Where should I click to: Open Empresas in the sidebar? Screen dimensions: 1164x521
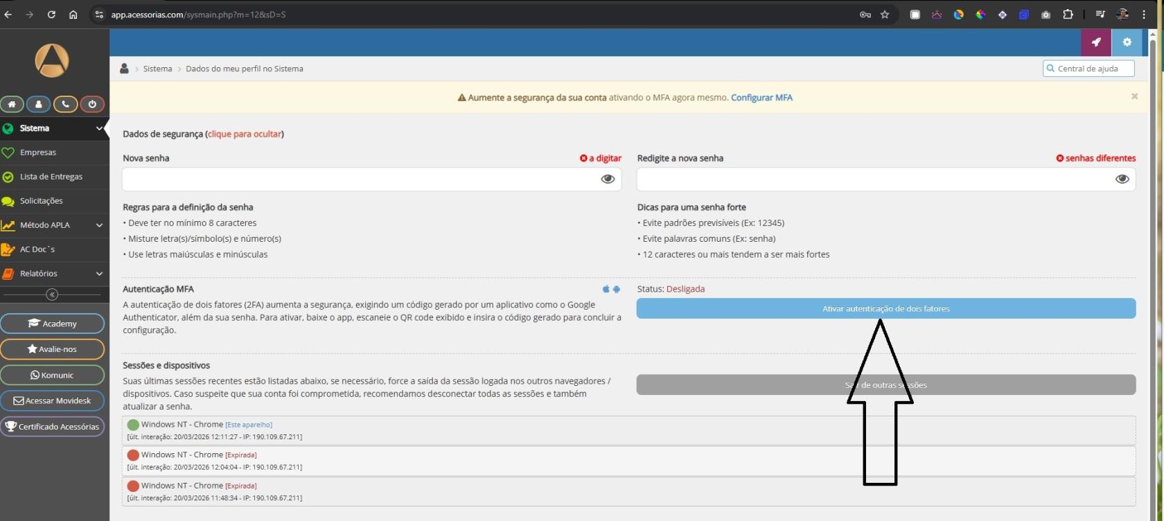click(38, 152)
